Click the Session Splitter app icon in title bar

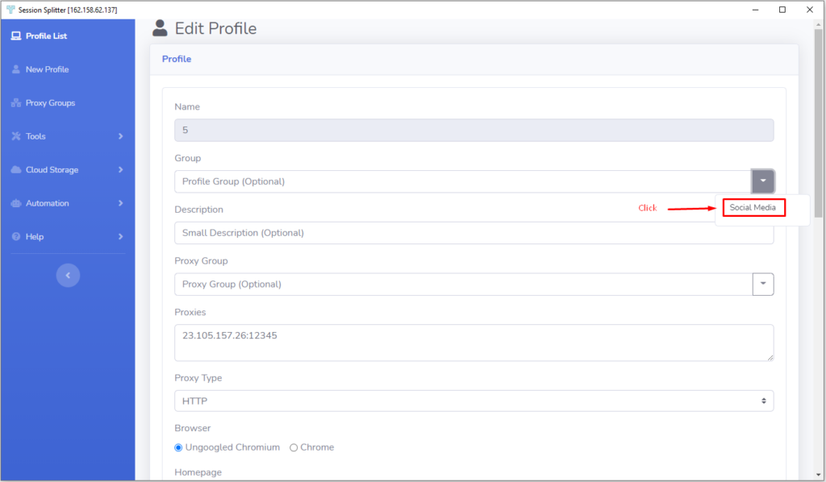point(10,10)
